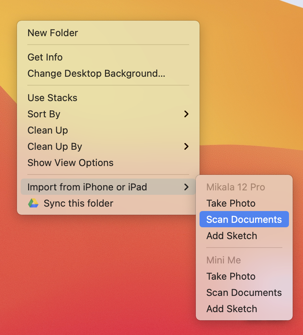Open Show View Options

pos(71,163)
